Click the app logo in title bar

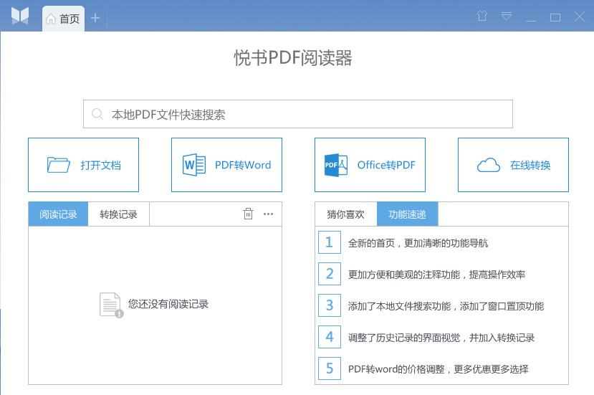[x=19, y=16]
